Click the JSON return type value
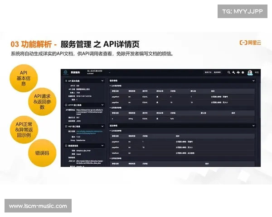Viewport: 272px width, 217px height. click(x=78, y=121)
